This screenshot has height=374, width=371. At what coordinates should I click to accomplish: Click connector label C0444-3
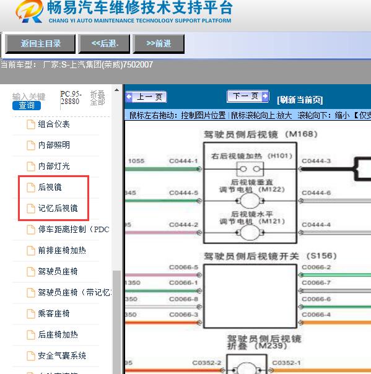(316, 161)
